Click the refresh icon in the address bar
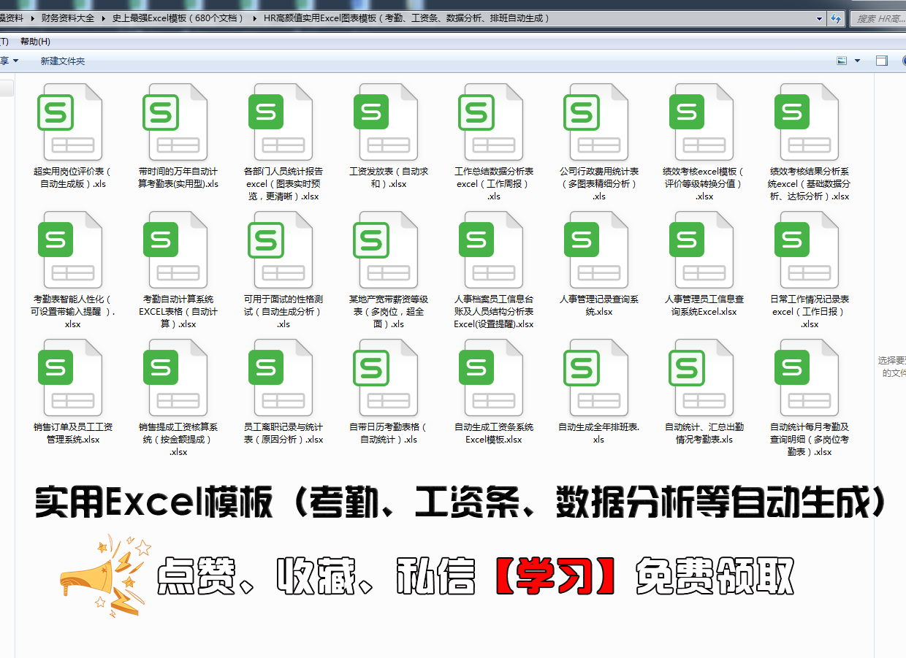The height and width of the screenshot is (658, 906). pos(835,20)
